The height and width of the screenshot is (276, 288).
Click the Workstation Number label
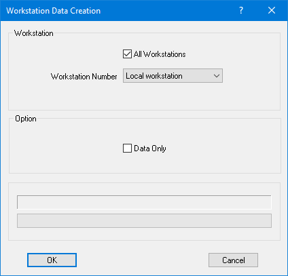[x=84, y=77]
